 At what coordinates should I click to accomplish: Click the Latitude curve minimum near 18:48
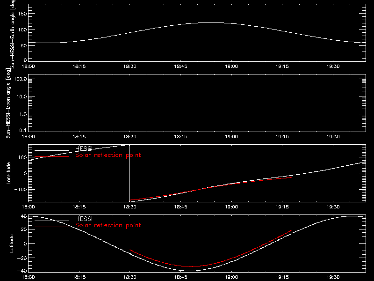(190, 271)
